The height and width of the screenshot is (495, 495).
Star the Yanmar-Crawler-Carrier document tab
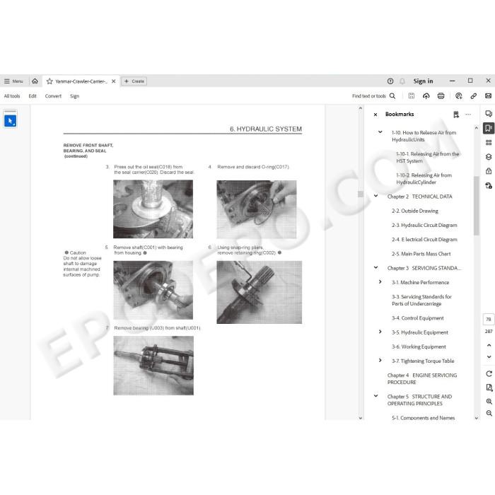pyautogui.click(x=49, y=81)
